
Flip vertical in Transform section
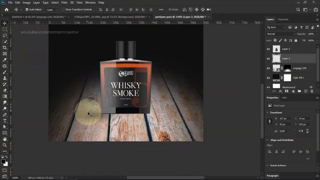[x=307, y=131]
